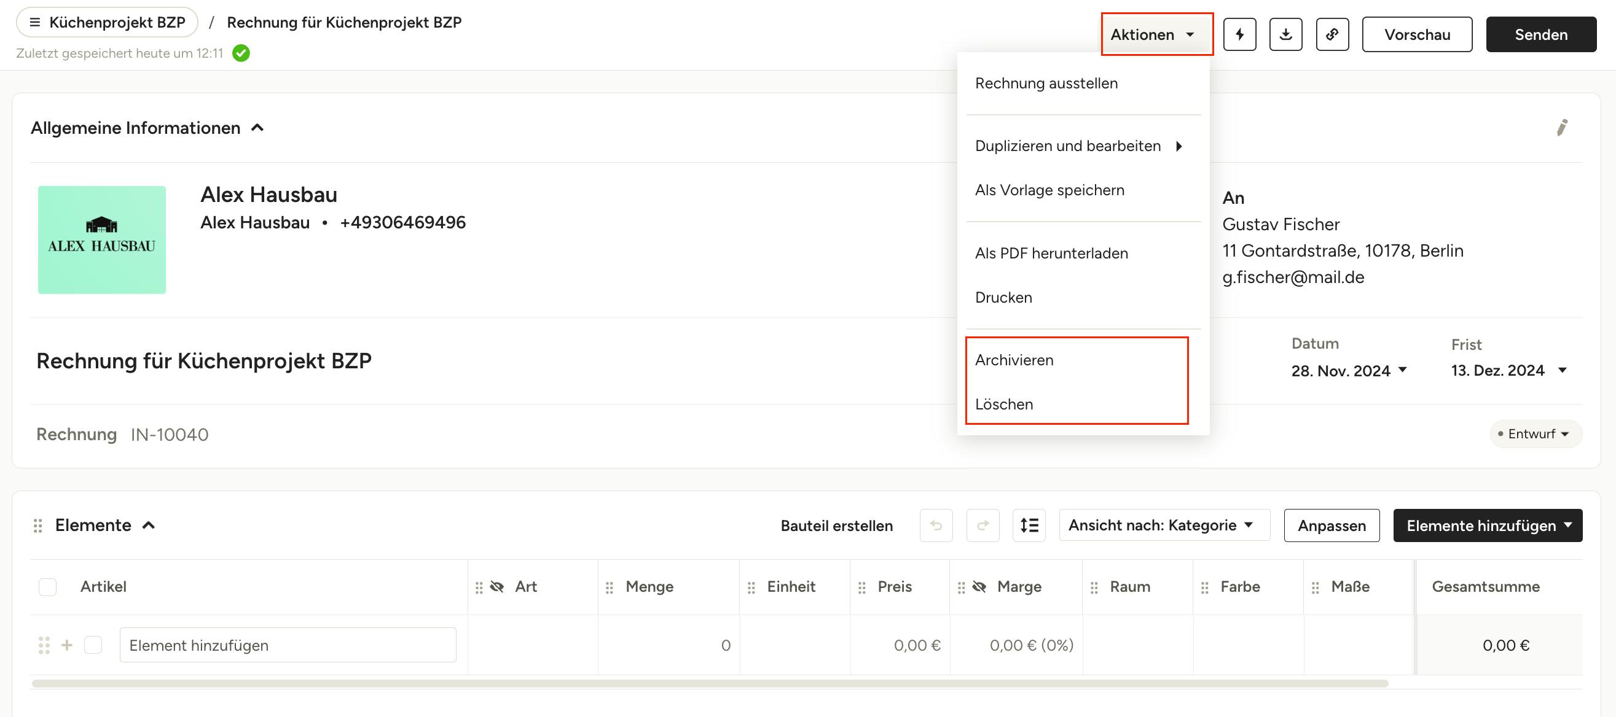The image size is (1616, 717).
Task: Check the select-all Artikel checkbox
Action: point(48,587)
